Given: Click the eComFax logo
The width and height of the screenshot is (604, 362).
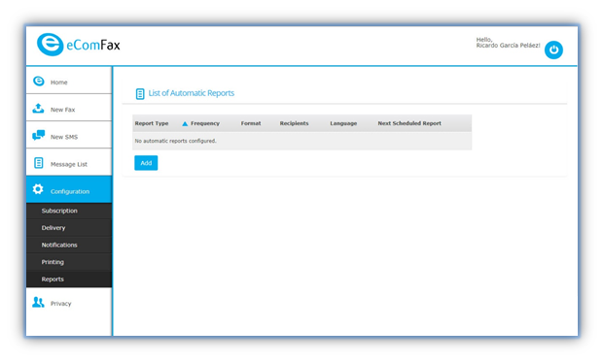Looking at the screenshot, I should (78, 45).
